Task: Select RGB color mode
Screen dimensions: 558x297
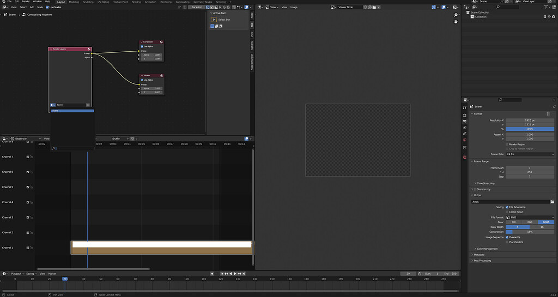Action: [530, 222]
